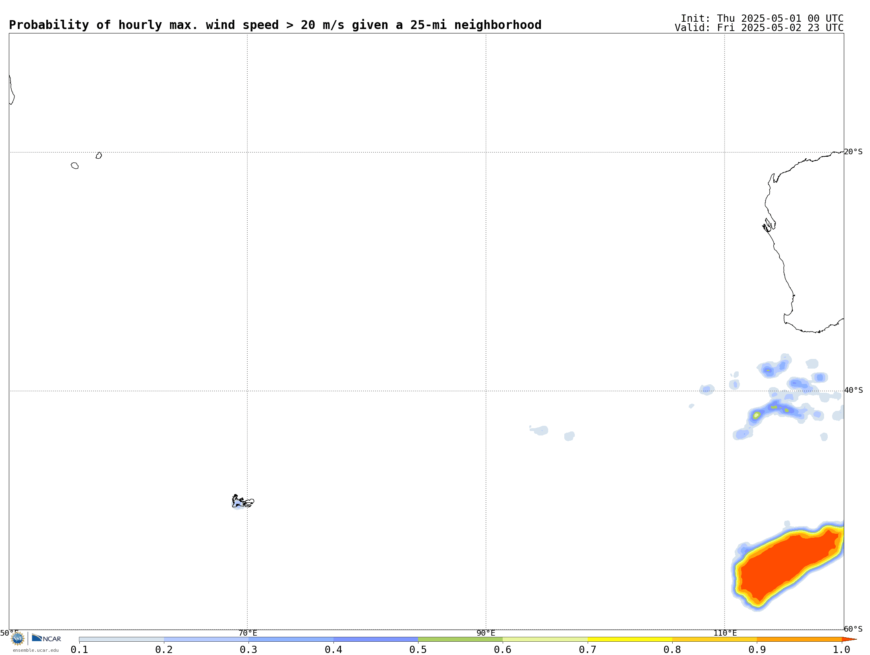Click the 50°E longitude label
The image size is (870, 655).
tap(9, 633)
